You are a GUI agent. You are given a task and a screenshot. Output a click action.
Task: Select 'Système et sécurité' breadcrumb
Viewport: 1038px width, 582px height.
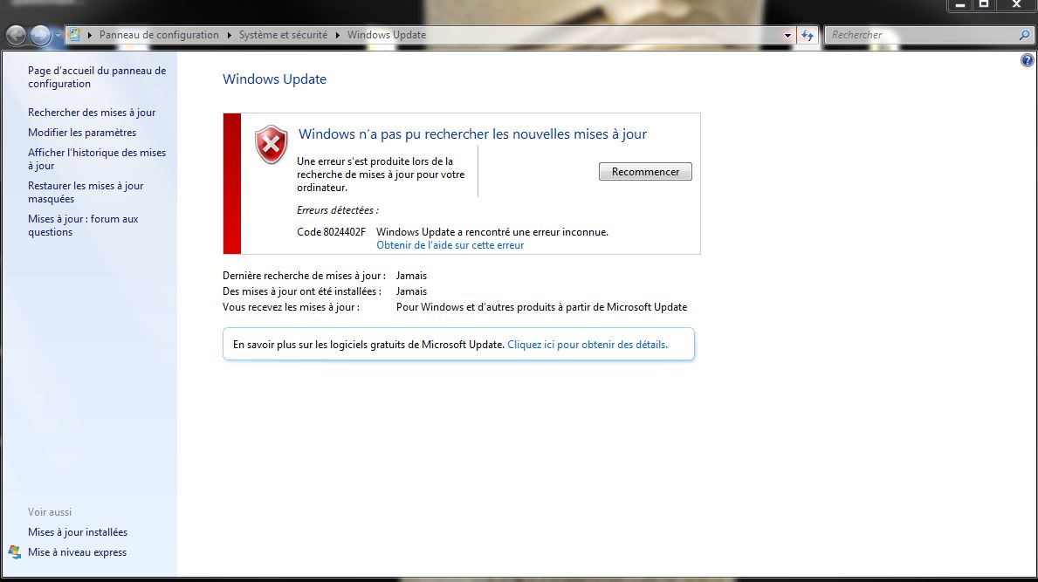283,35
